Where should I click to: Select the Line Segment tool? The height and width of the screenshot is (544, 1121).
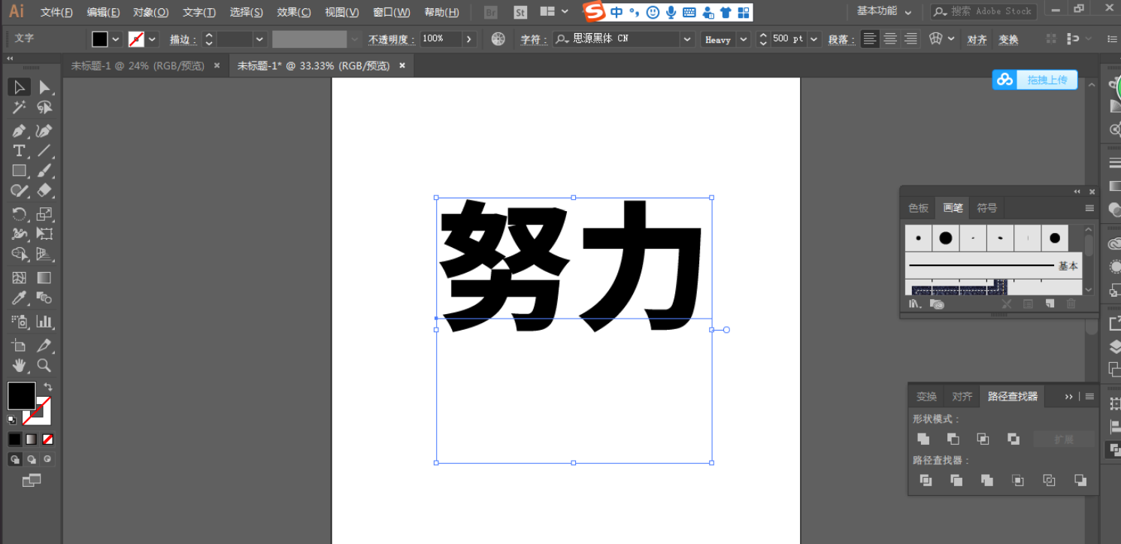[44, 151]
